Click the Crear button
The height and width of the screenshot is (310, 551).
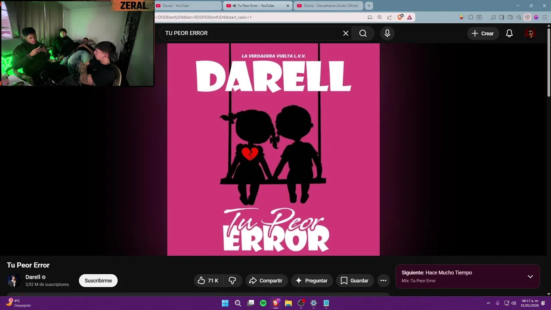point(483,33)
